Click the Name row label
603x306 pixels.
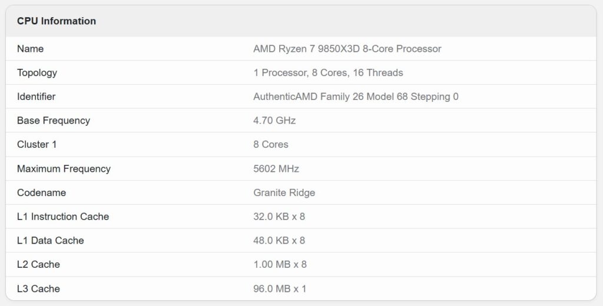pyautogui.click(x=31, y=49)
